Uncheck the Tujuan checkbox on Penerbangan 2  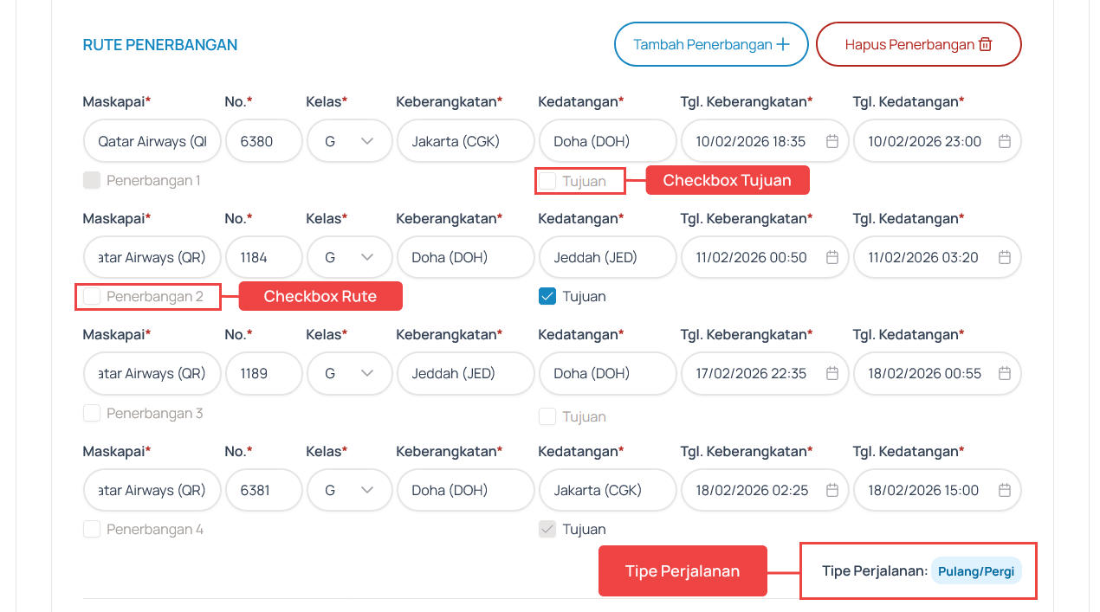tap(547, 296)
